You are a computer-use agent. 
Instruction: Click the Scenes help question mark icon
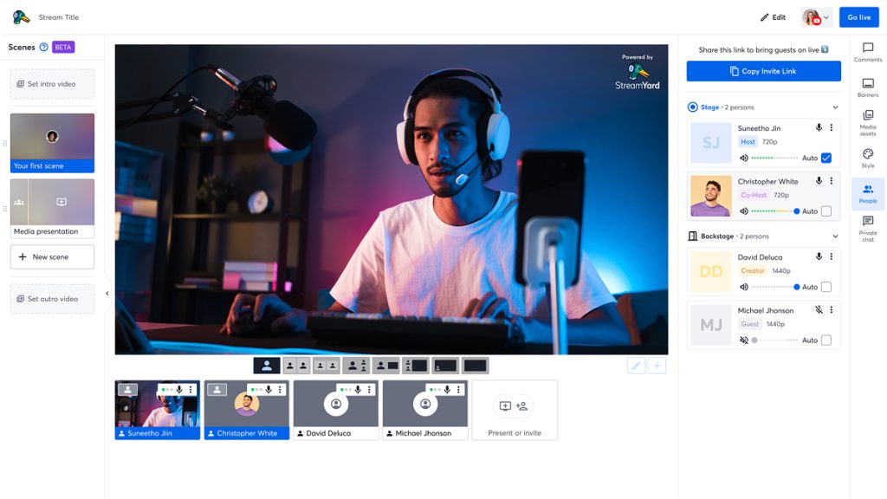[43, 48]
